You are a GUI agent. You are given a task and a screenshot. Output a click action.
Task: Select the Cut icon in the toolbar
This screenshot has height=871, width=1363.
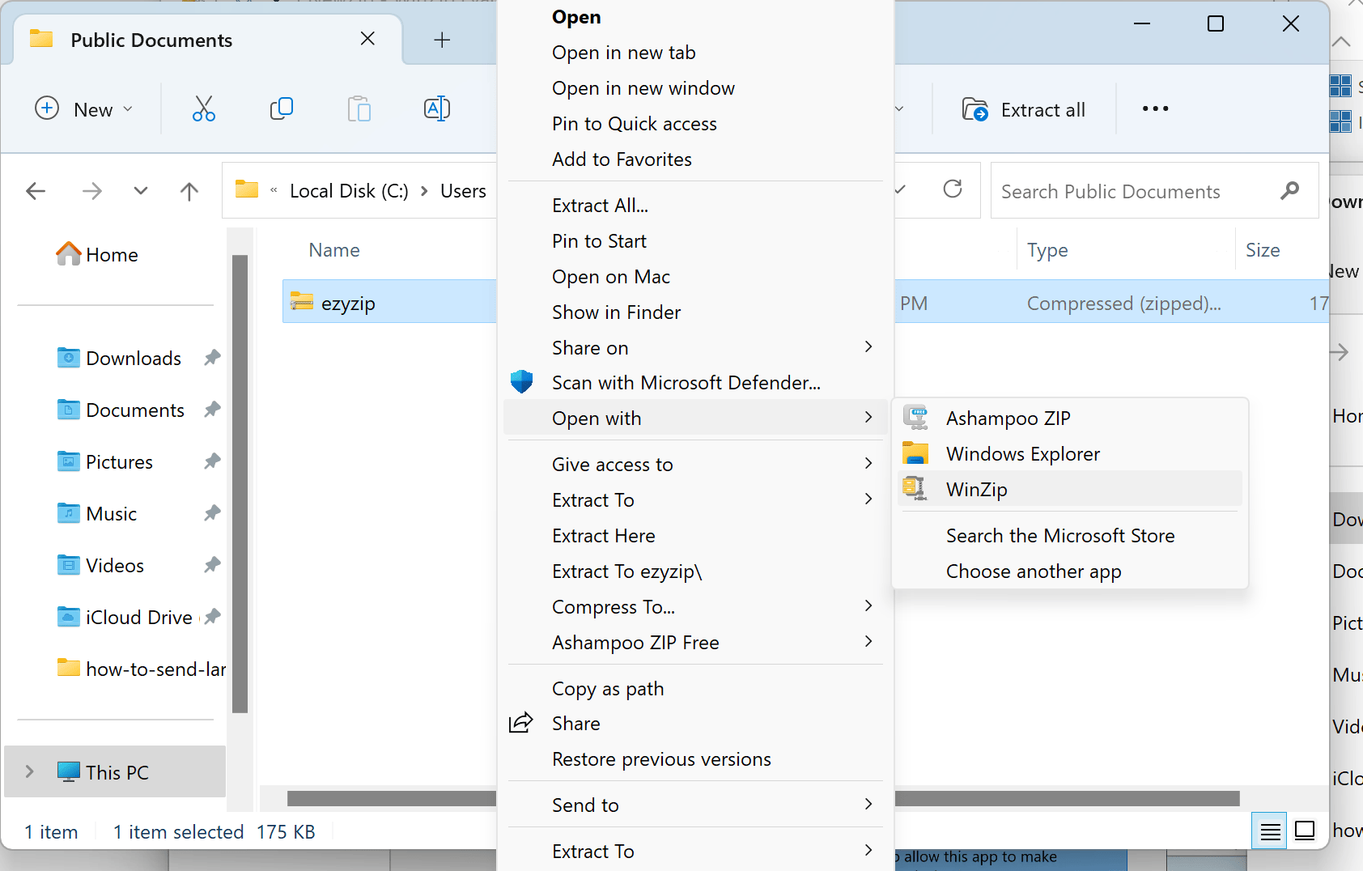click(x=203, y=108)
